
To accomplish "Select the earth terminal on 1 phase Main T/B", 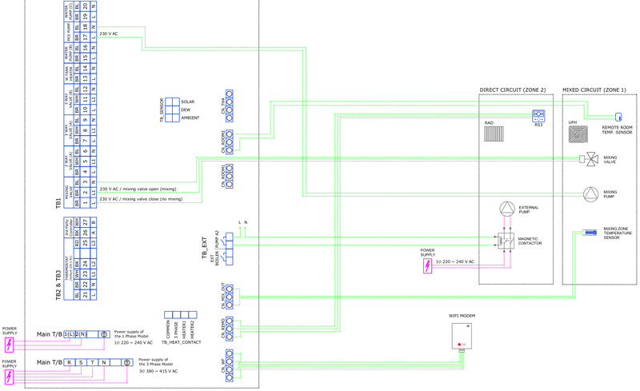I will point(104,334).
